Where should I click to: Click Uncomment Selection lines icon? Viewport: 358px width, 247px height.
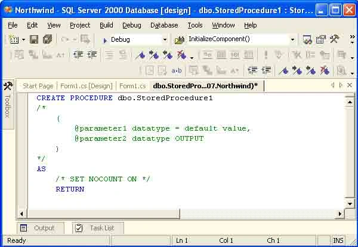pos(123,55)
